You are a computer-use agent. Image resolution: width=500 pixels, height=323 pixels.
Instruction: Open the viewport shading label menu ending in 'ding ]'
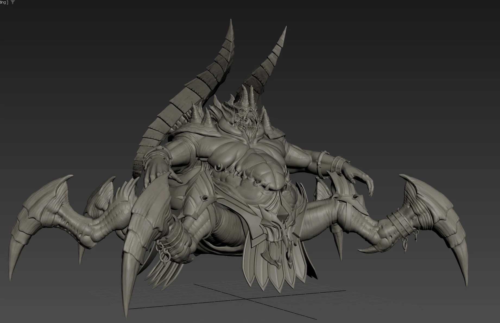coord(4,2)
